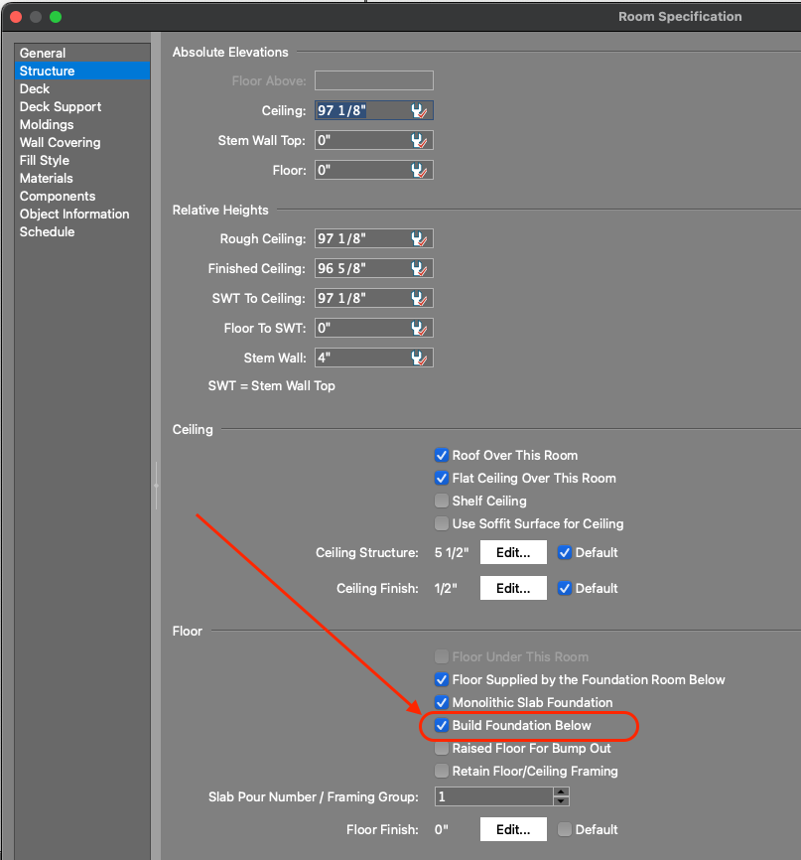Click the Rough Ceiling wrench default icon
This screenshot has height=860, width=801.
pos(419,239)
